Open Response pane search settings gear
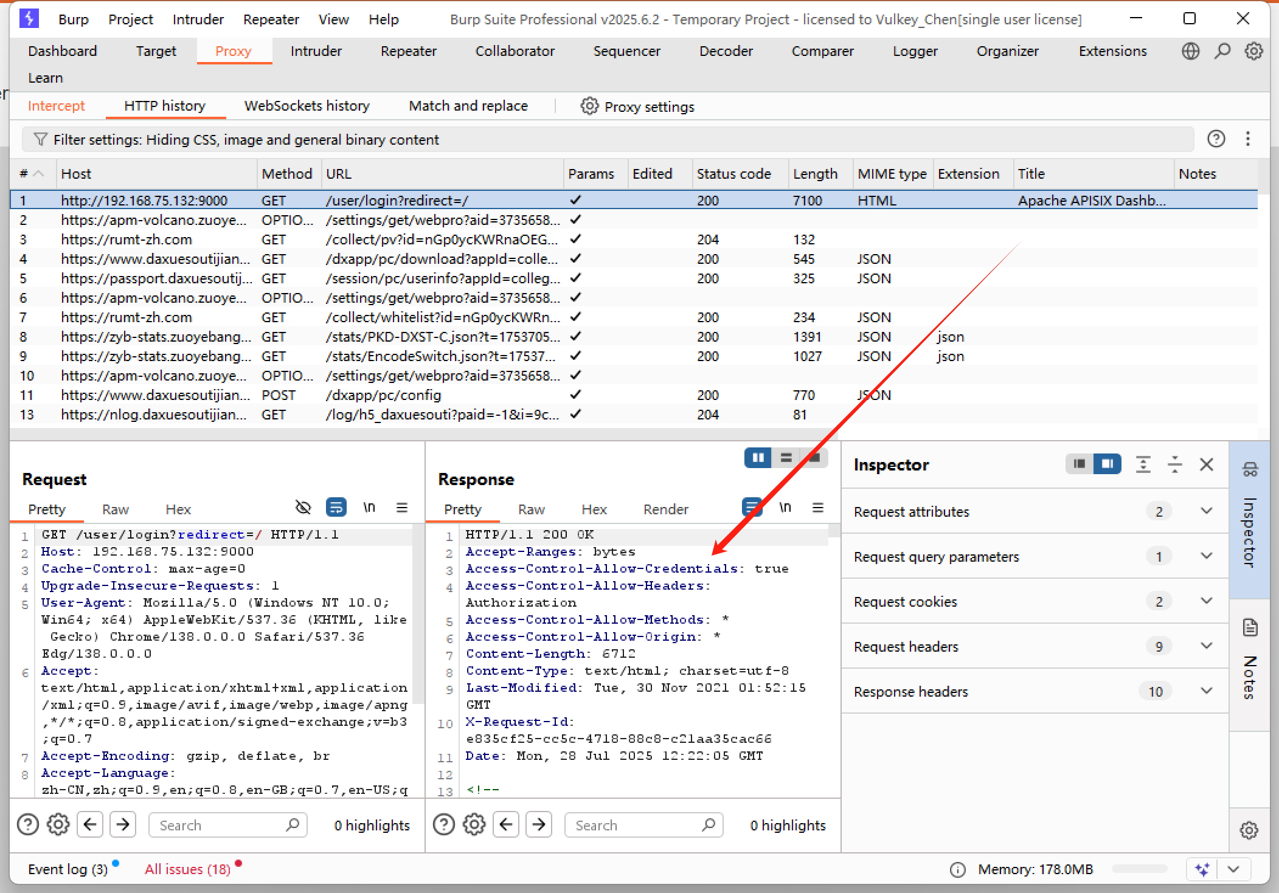The image size is (1279, 893). pyautogui.click(x=474, y=825)
